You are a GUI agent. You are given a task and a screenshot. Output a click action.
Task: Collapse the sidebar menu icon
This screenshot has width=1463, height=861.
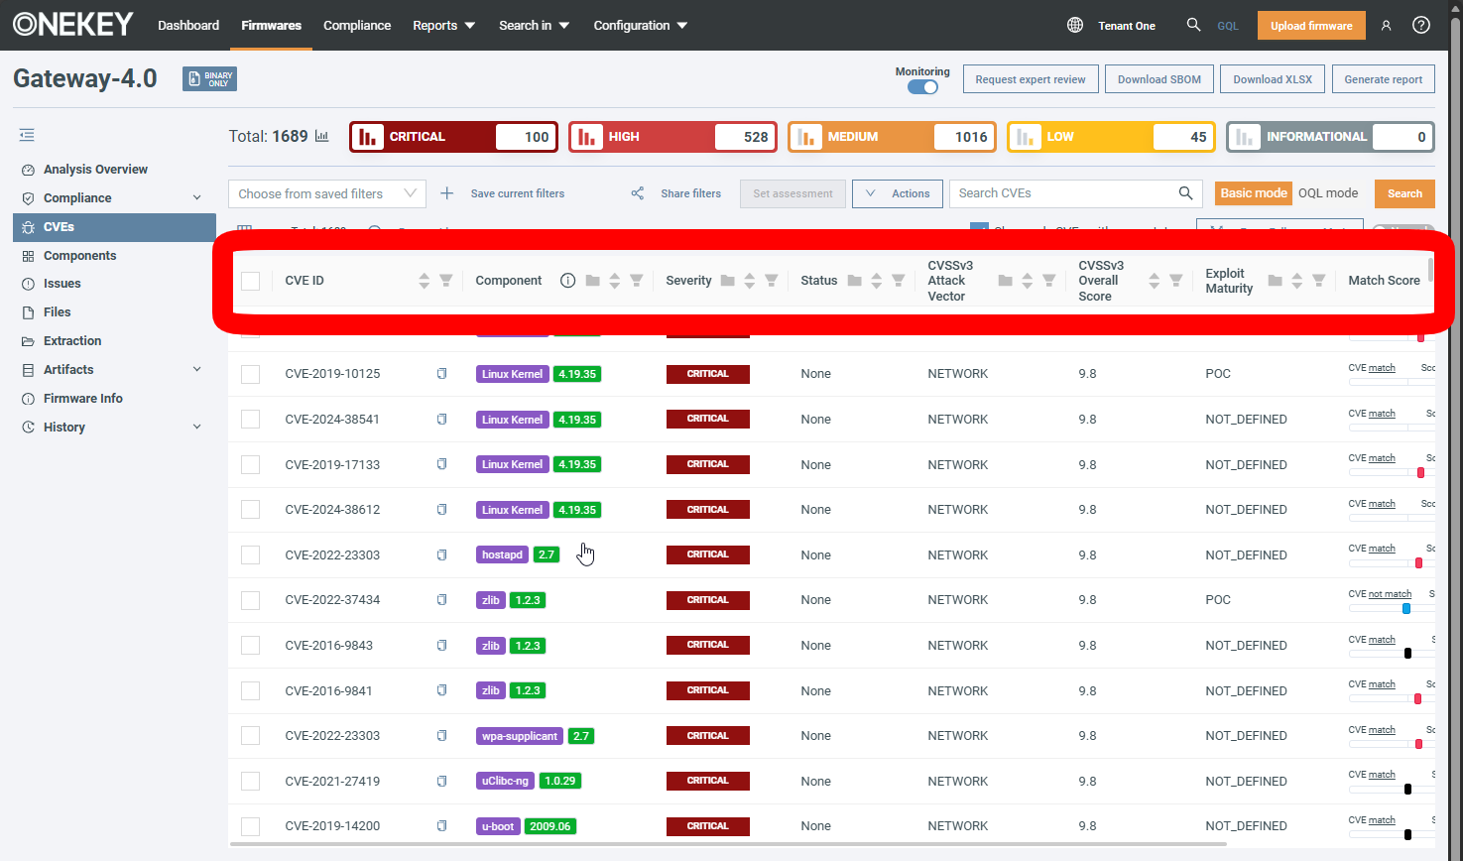[27, 135]
